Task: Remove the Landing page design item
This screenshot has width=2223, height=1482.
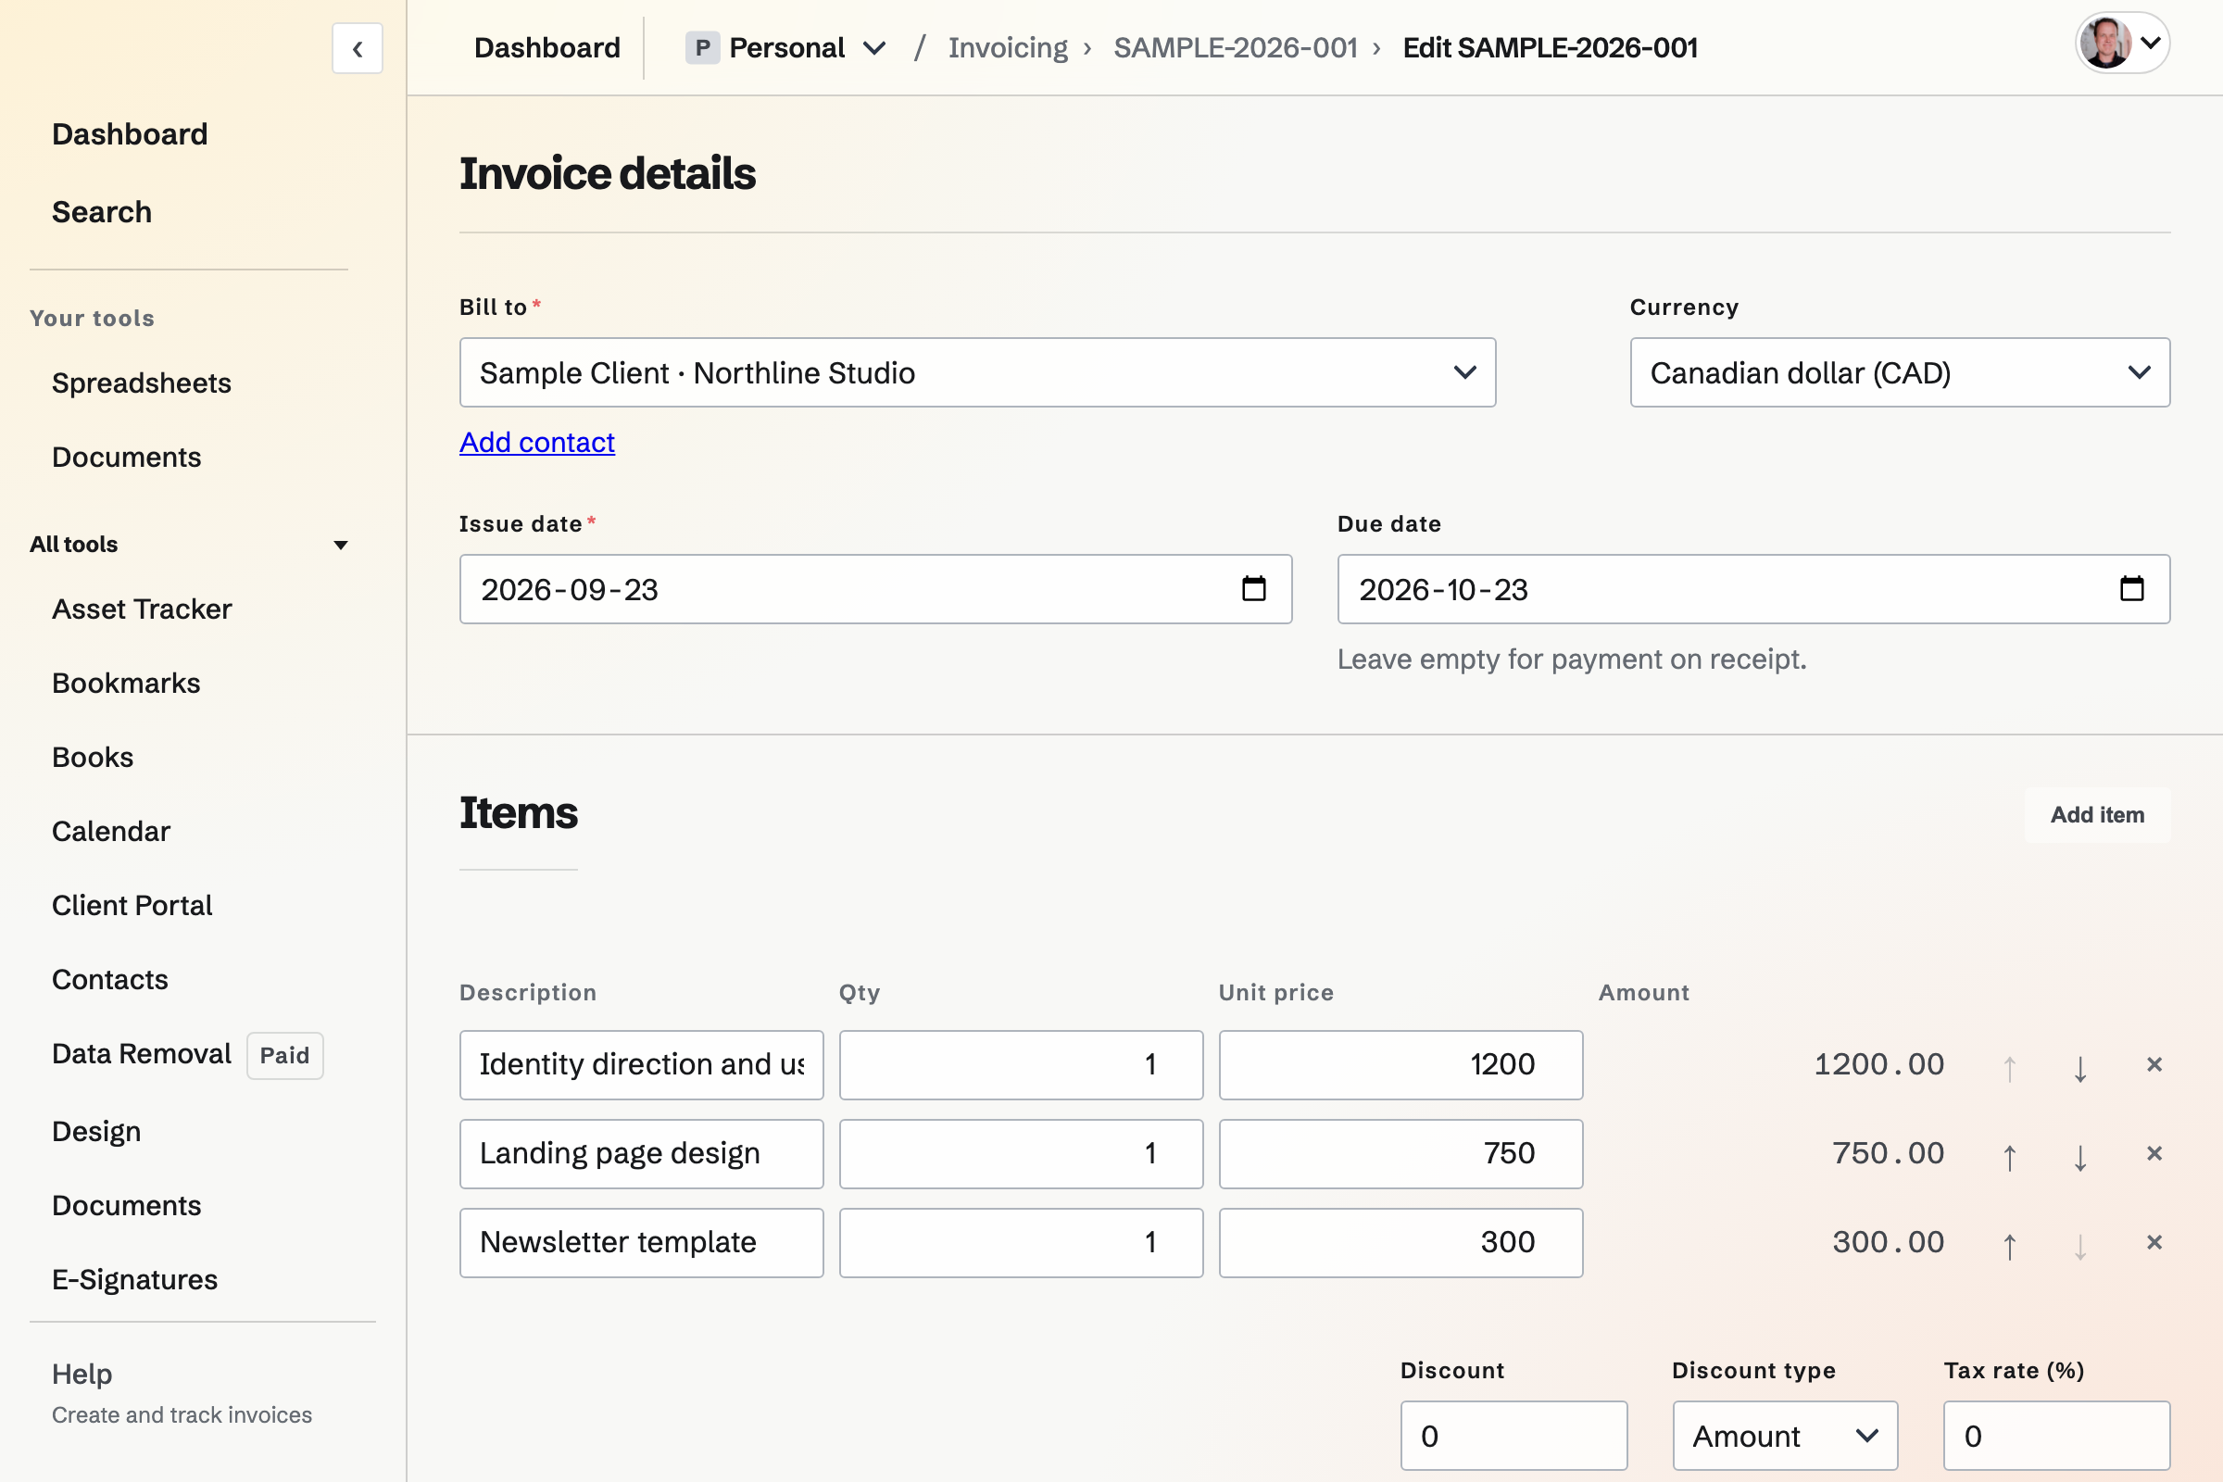Action: pos(2154,1154)
